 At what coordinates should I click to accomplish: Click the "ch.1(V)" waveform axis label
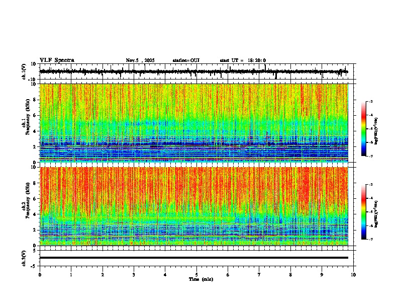(x=24, y=71)
